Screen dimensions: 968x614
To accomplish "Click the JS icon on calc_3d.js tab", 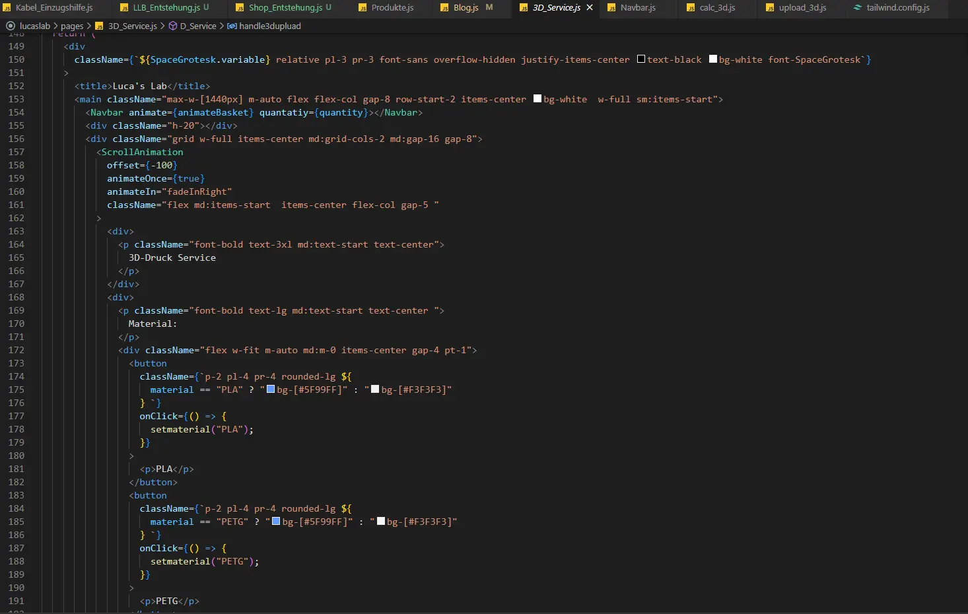I will [691, 8].
